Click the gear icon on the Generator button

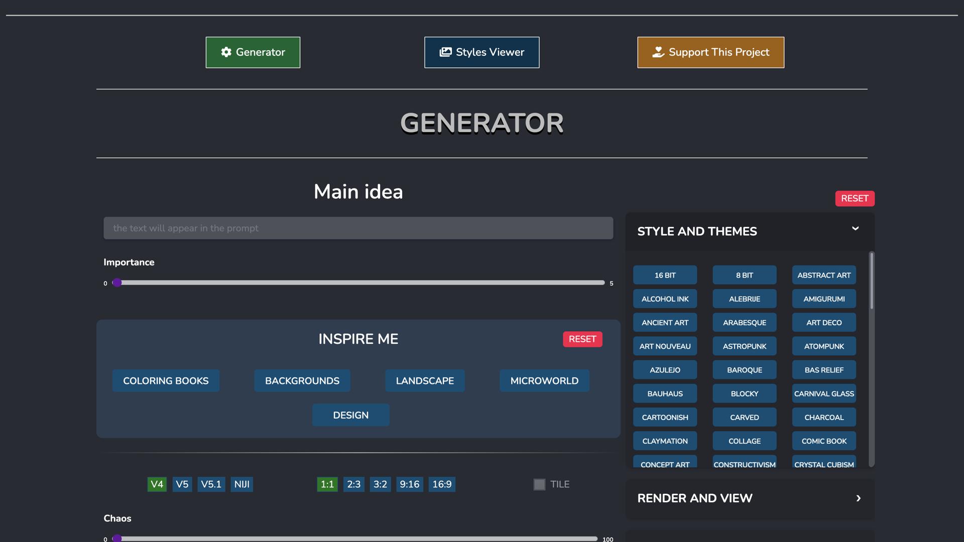pyautogui.click(x=226, y=52)
